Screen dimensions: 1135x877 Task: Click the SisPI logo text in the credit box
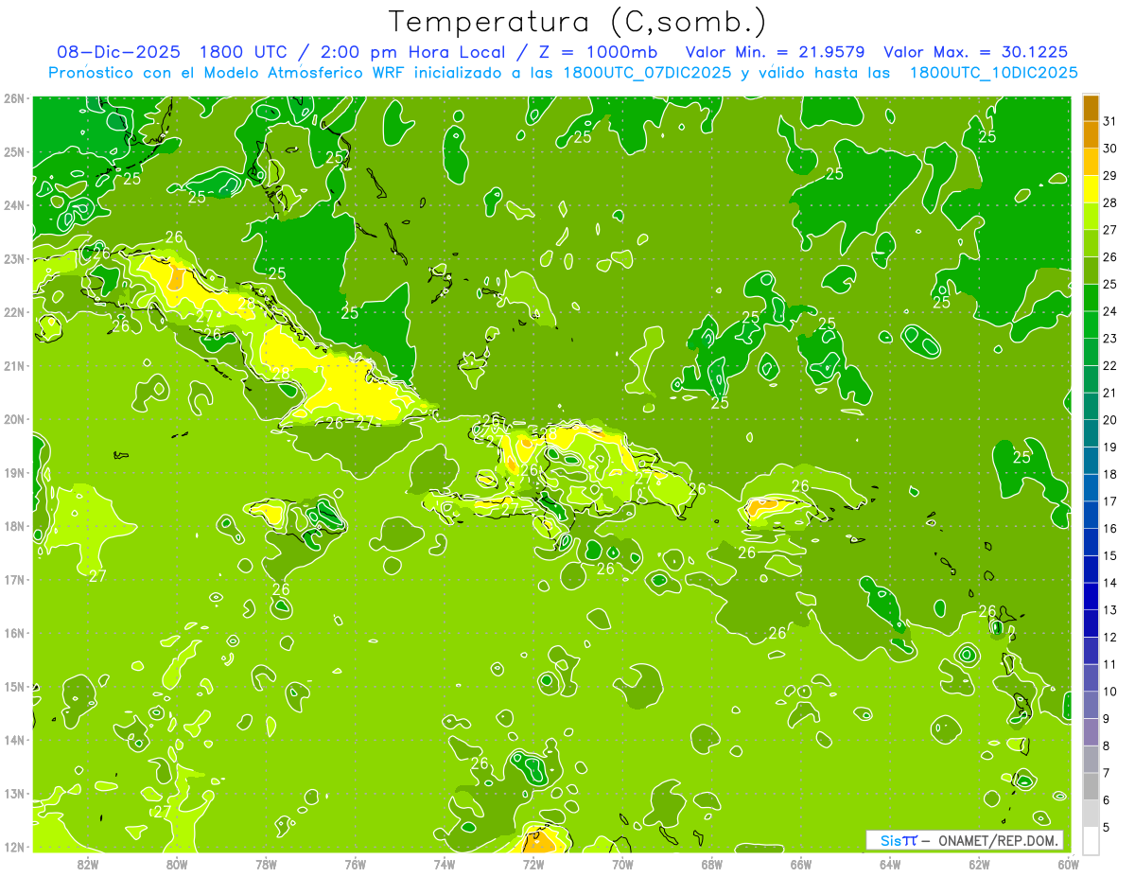899,840
